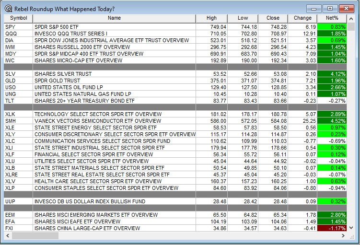Select the SPY symbol cell
The width and height of the screenshot is (360, 245).
(18, 27)
